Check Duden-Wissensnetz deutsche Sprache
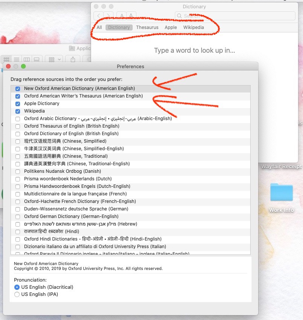 [18, 209]
